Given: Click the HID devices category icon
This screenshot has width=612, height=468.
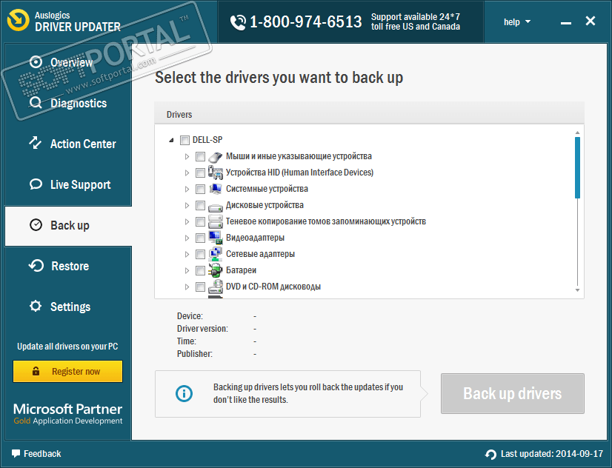Looking at the screenshot, I should tap(216, 173).
